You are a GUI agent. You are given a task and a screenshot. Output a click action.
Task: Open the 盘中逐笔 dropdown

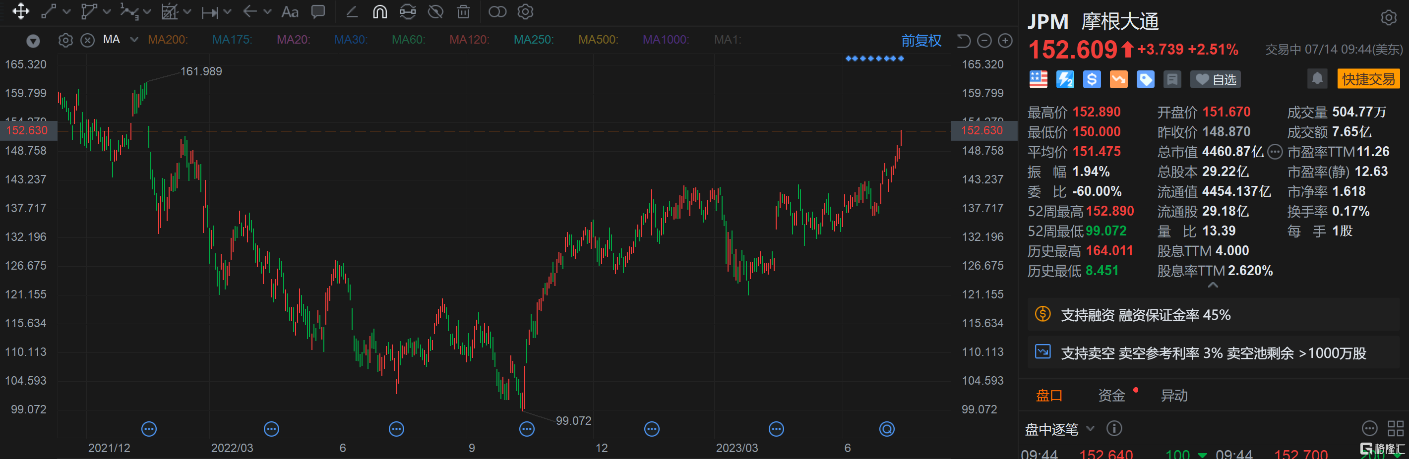pyautogui.click(x=1090, y=429)
